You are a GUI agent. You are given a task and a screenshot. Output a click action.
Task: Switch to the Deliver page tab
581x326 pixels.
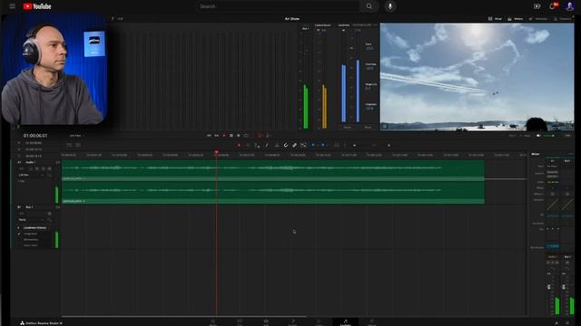(x=371, y=322)
